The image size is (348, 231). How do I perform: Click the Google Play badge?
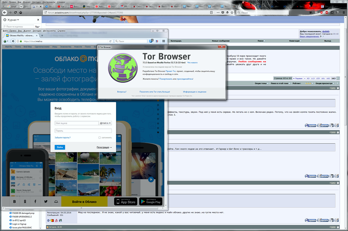[151, 201]
